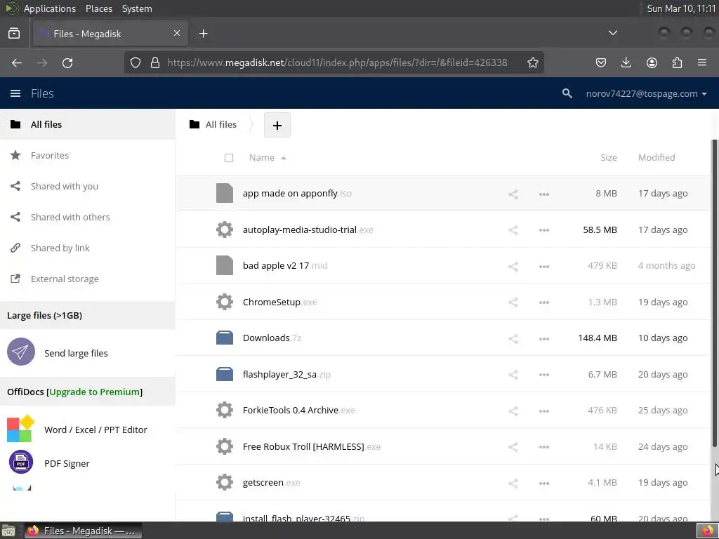Click the file list vertical scrollbar
The height and width of the screenshot is (539, 719).
pos(714,293)
